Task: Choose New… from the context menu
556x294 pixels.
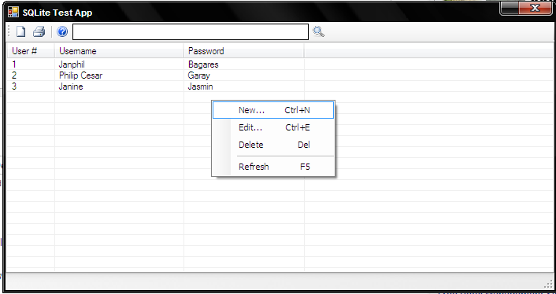Action: (273, 110)
